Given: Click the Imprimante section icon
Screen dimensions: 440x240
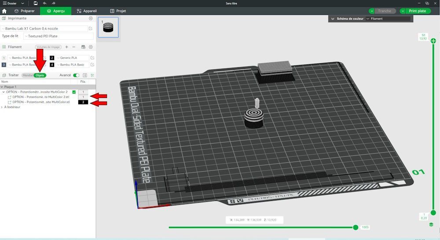Looking at the screenshot, I should coord(4,18).
